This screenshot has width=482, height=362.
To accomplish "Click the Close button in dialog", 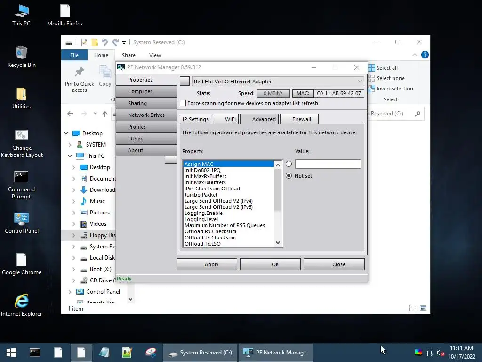I will [334, 264].
